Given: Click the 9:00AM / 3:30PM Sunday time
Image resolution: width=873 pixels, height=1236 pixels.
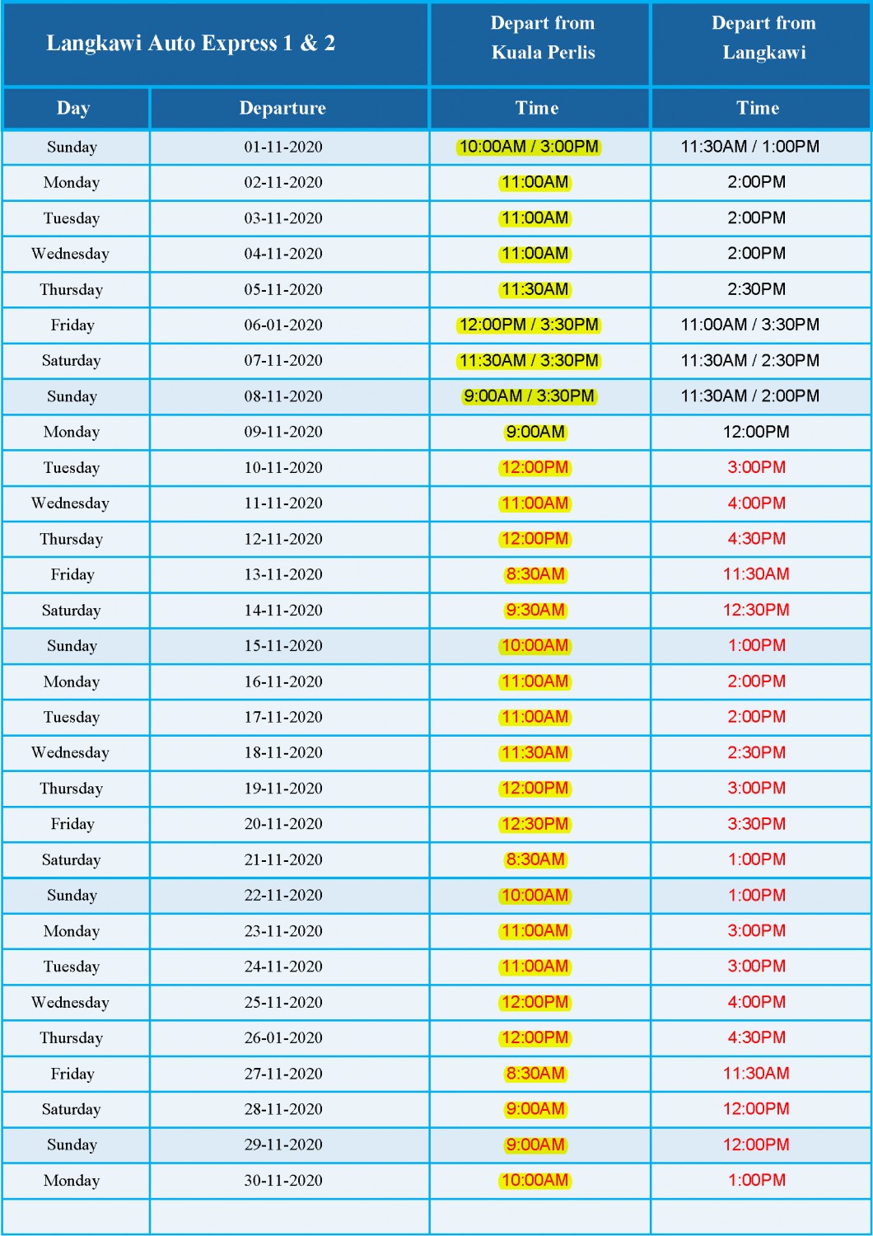Looking at the screenshot, I should 529,396.
